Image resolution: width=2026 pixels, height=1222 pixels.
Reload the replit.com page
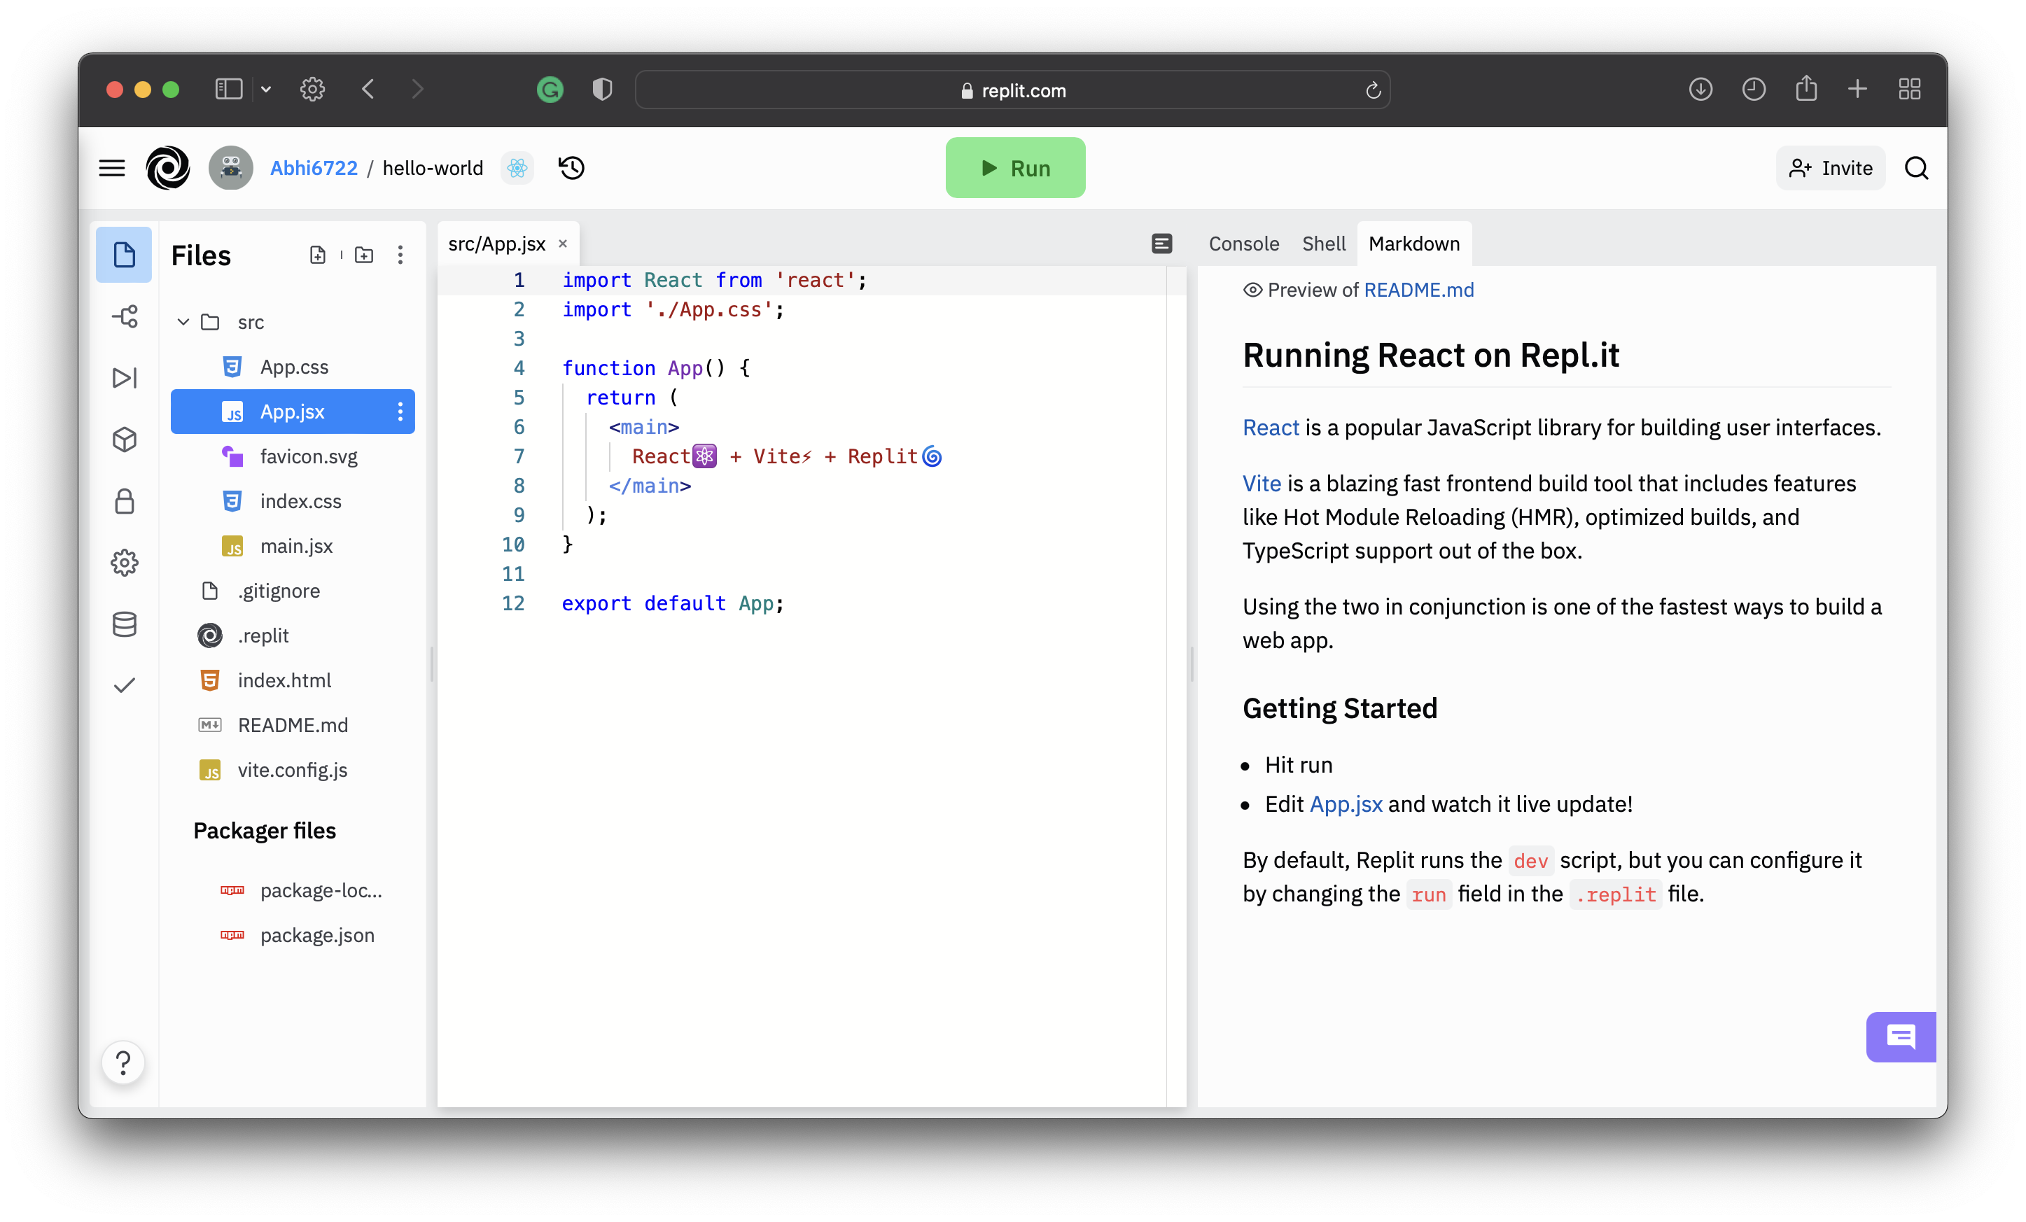[1372, 90]
